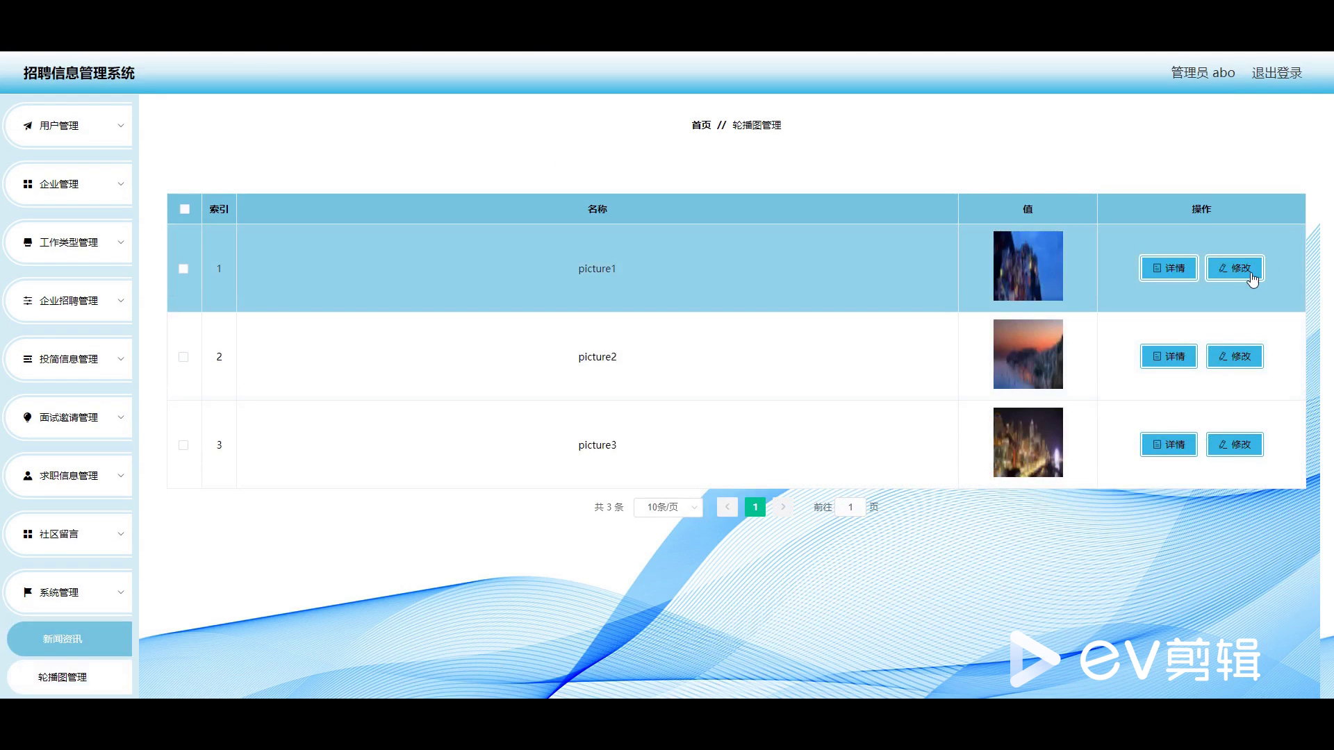Click the 首页 breadcrumb link

point(701,125)
